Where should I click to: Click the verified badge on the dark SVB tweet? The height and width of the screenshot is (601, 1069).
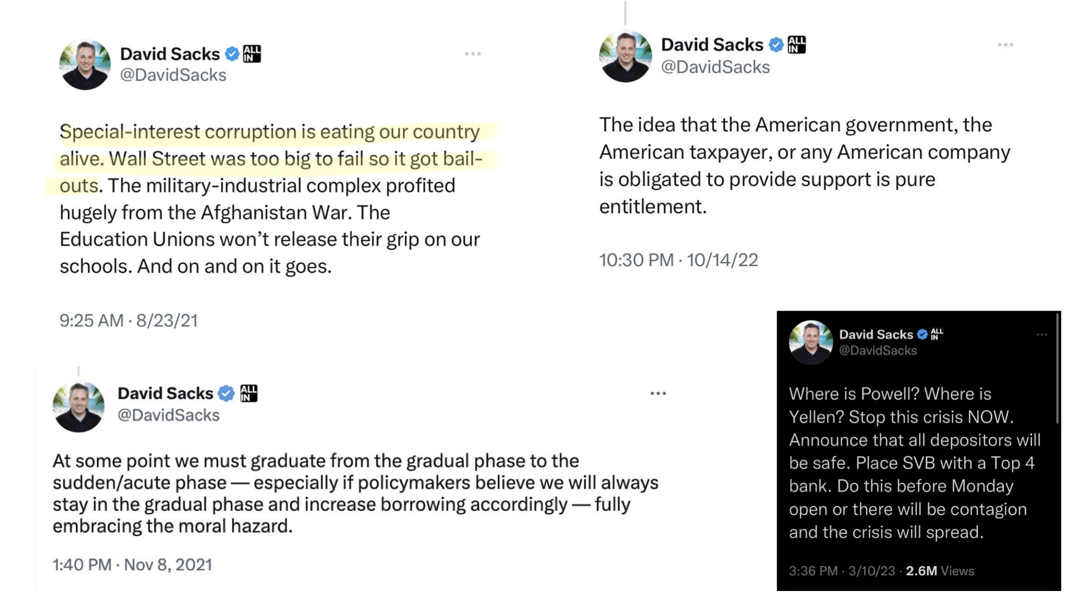[923, 334]
